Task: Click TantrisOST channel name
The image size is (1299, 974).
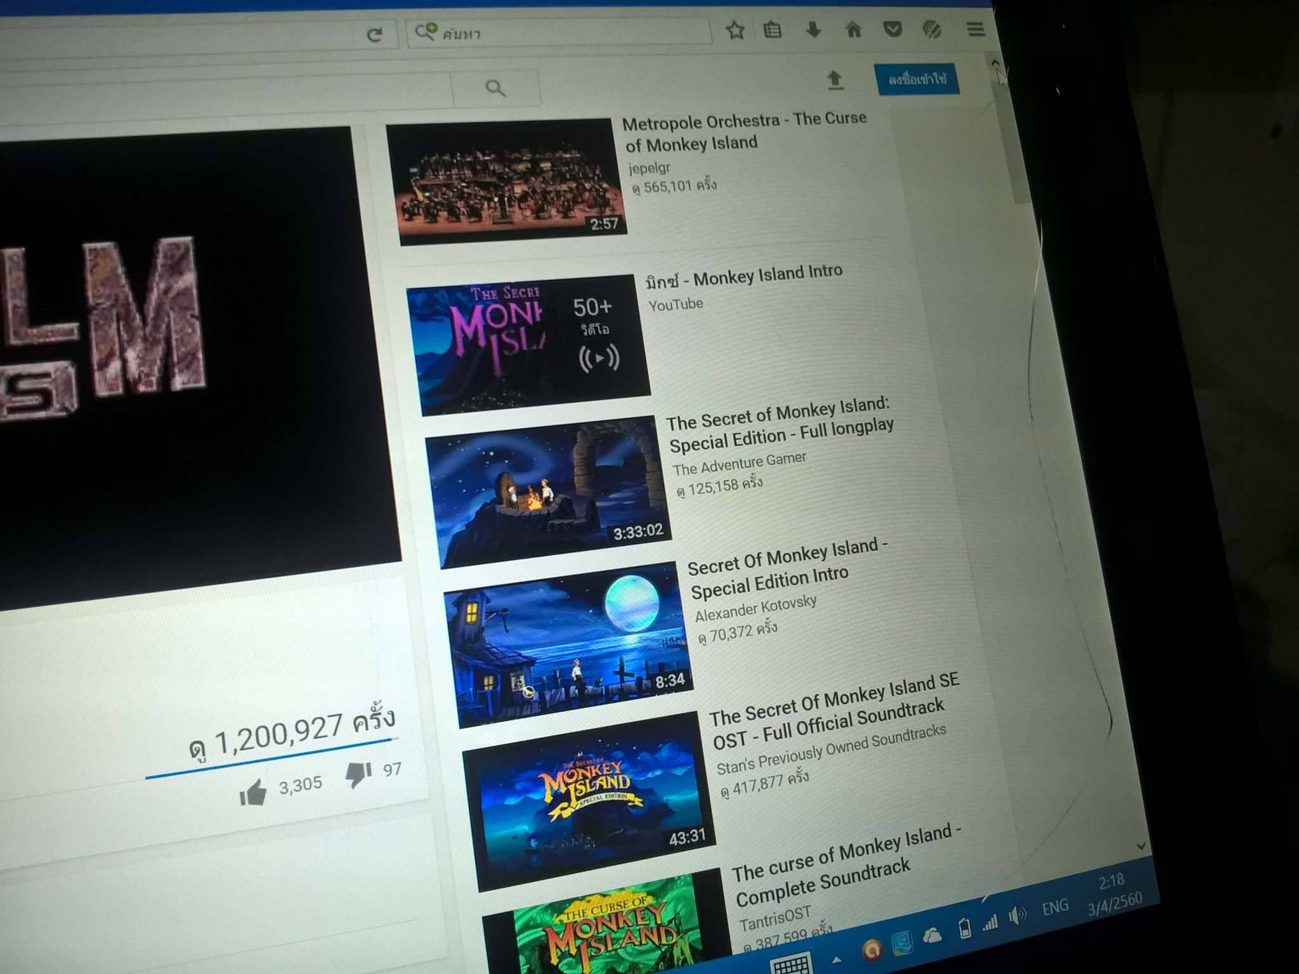Action: click(x=775, y=918)
